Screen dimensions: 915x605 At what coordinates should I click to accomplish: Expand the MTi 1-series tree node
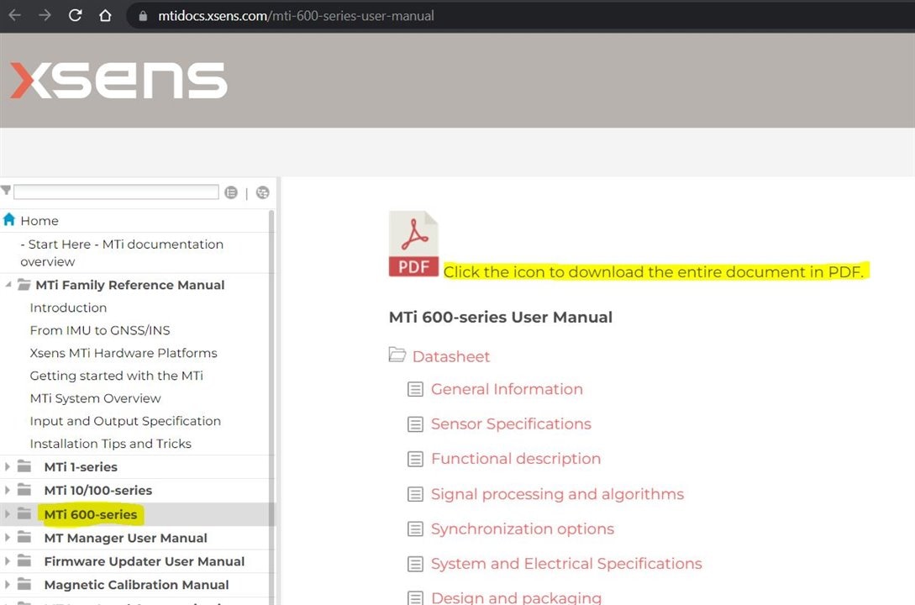tap(7, 466)
